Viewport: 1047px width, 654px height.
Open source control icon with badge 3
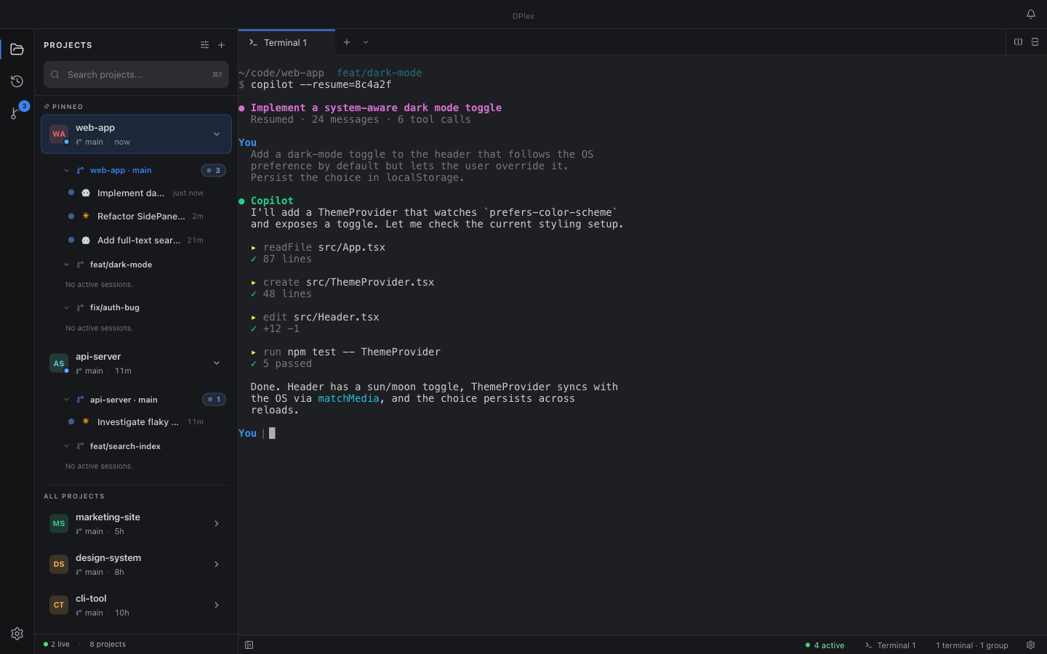(x=17, y=112)
